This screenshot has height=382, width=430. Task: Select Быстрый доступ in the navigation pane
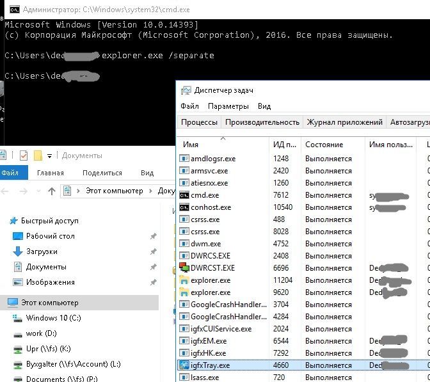coord(50,221)
